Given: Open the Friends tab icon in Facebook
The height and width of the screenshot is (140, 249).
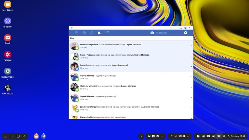Looking at the screenshot, I should [84, 33].
